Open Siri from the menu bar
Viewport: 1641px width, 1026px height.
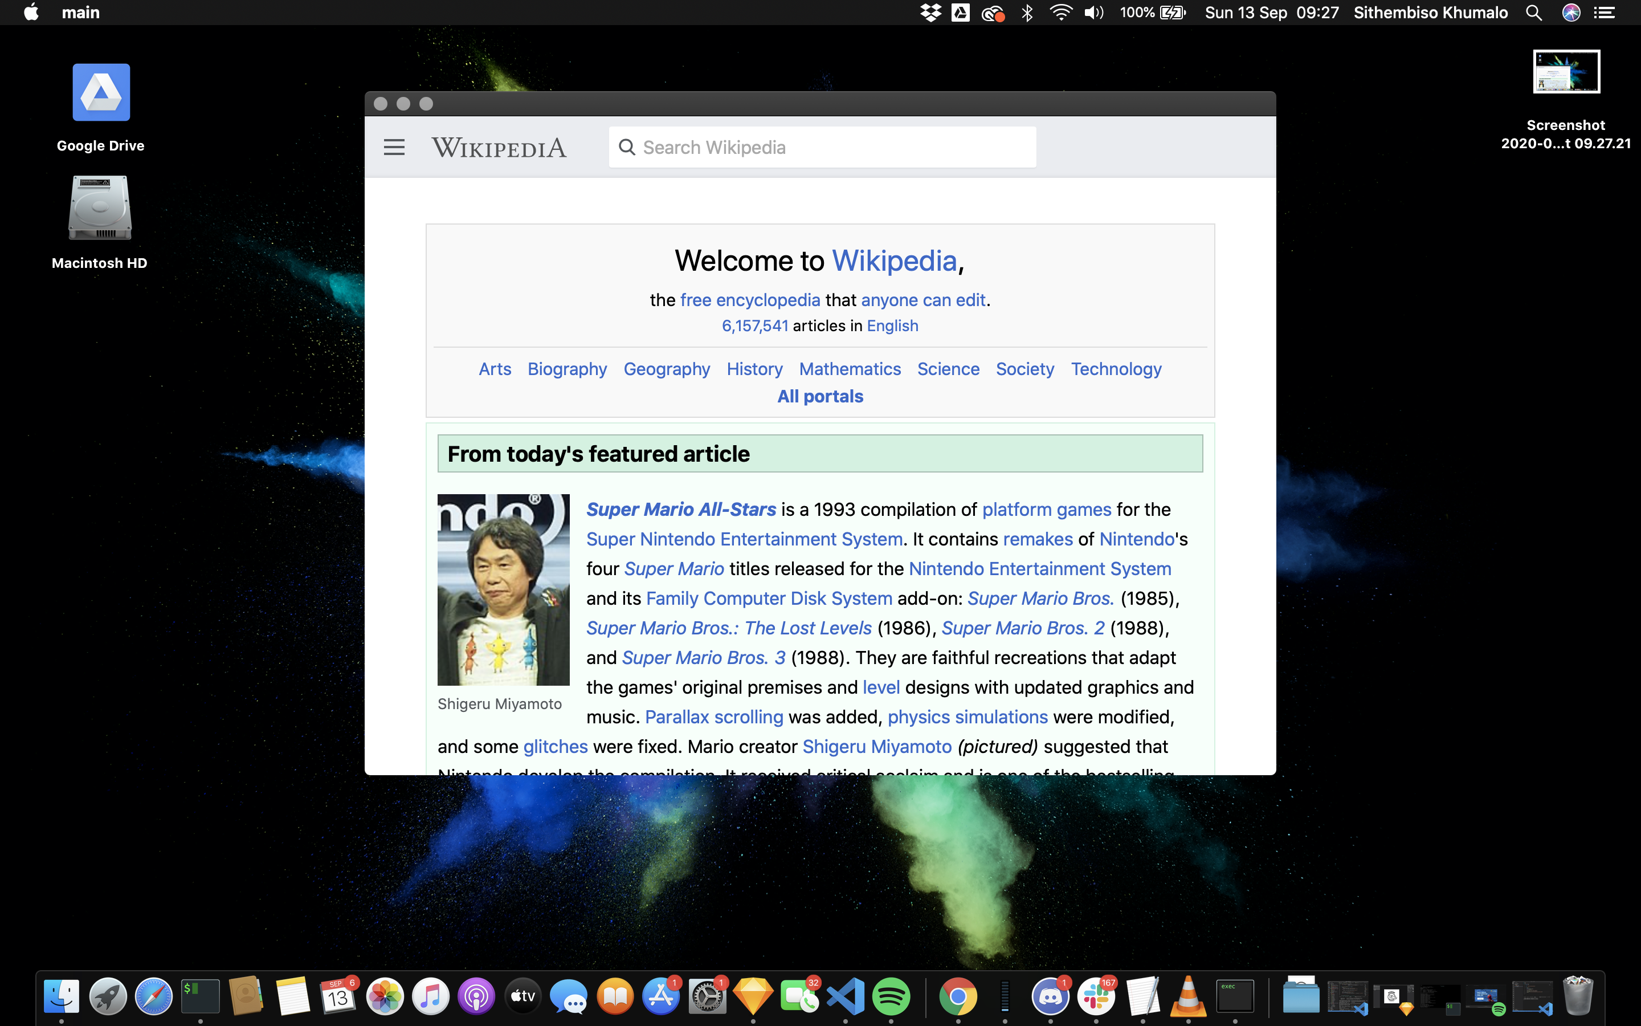1571,12
